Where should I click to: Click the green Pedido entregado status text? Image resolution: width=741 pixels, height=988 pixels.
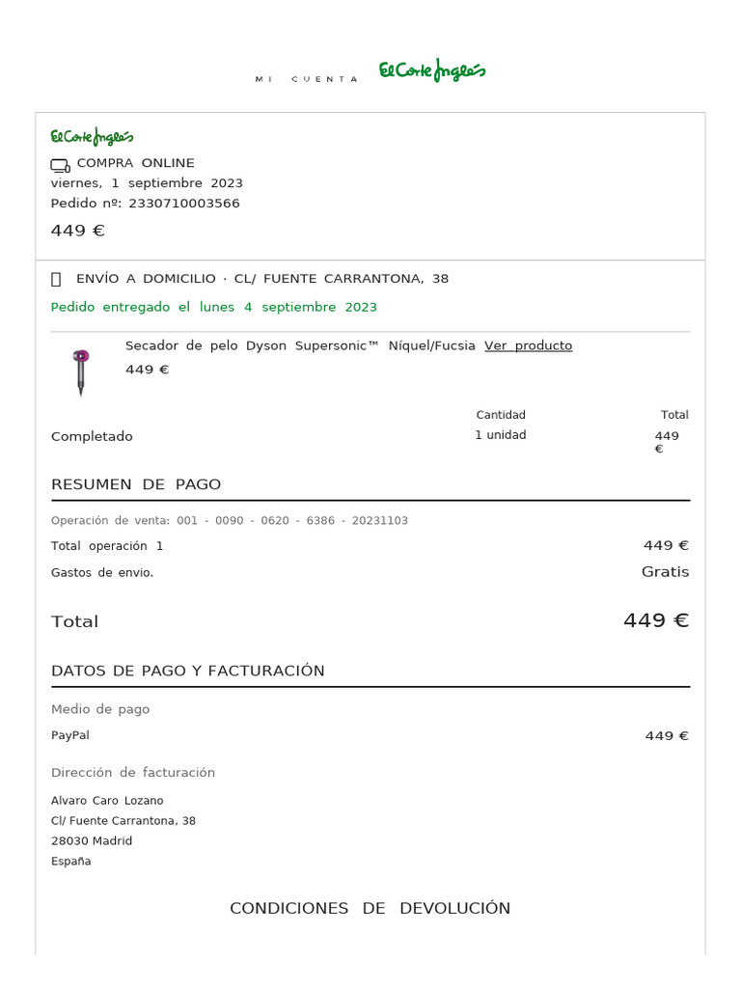[x=213, y=307]
